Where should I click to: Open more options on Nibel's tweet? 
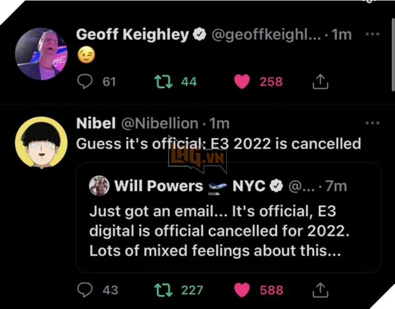372,123
